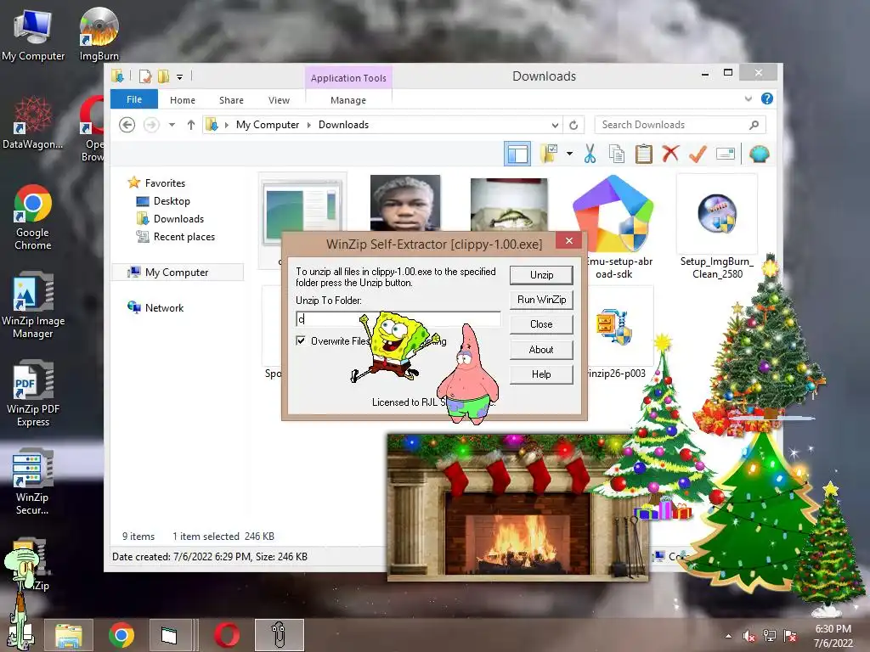This screenshot has width=870, height=652.
Task: Select the emu-setup-abroad-sdk file
Action: coord(613,228)
